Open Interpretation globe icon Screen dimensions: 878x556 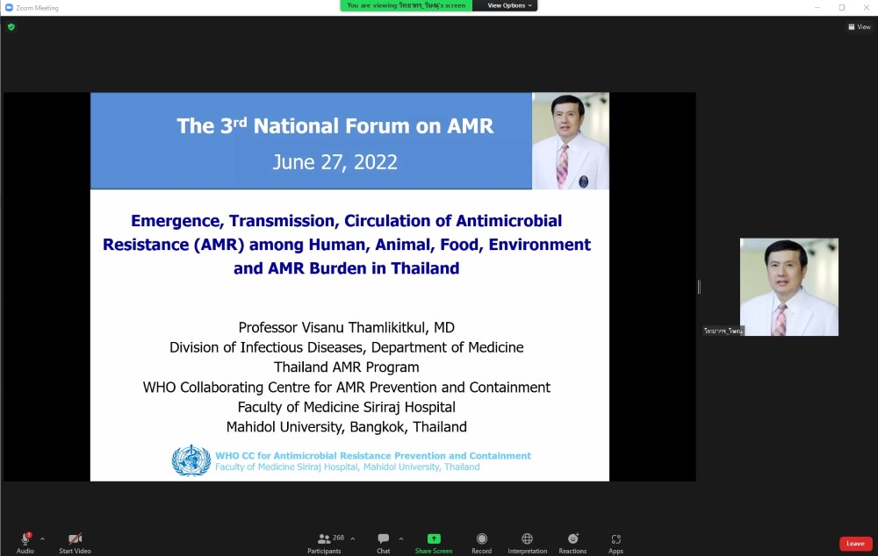tap(527, 538)
